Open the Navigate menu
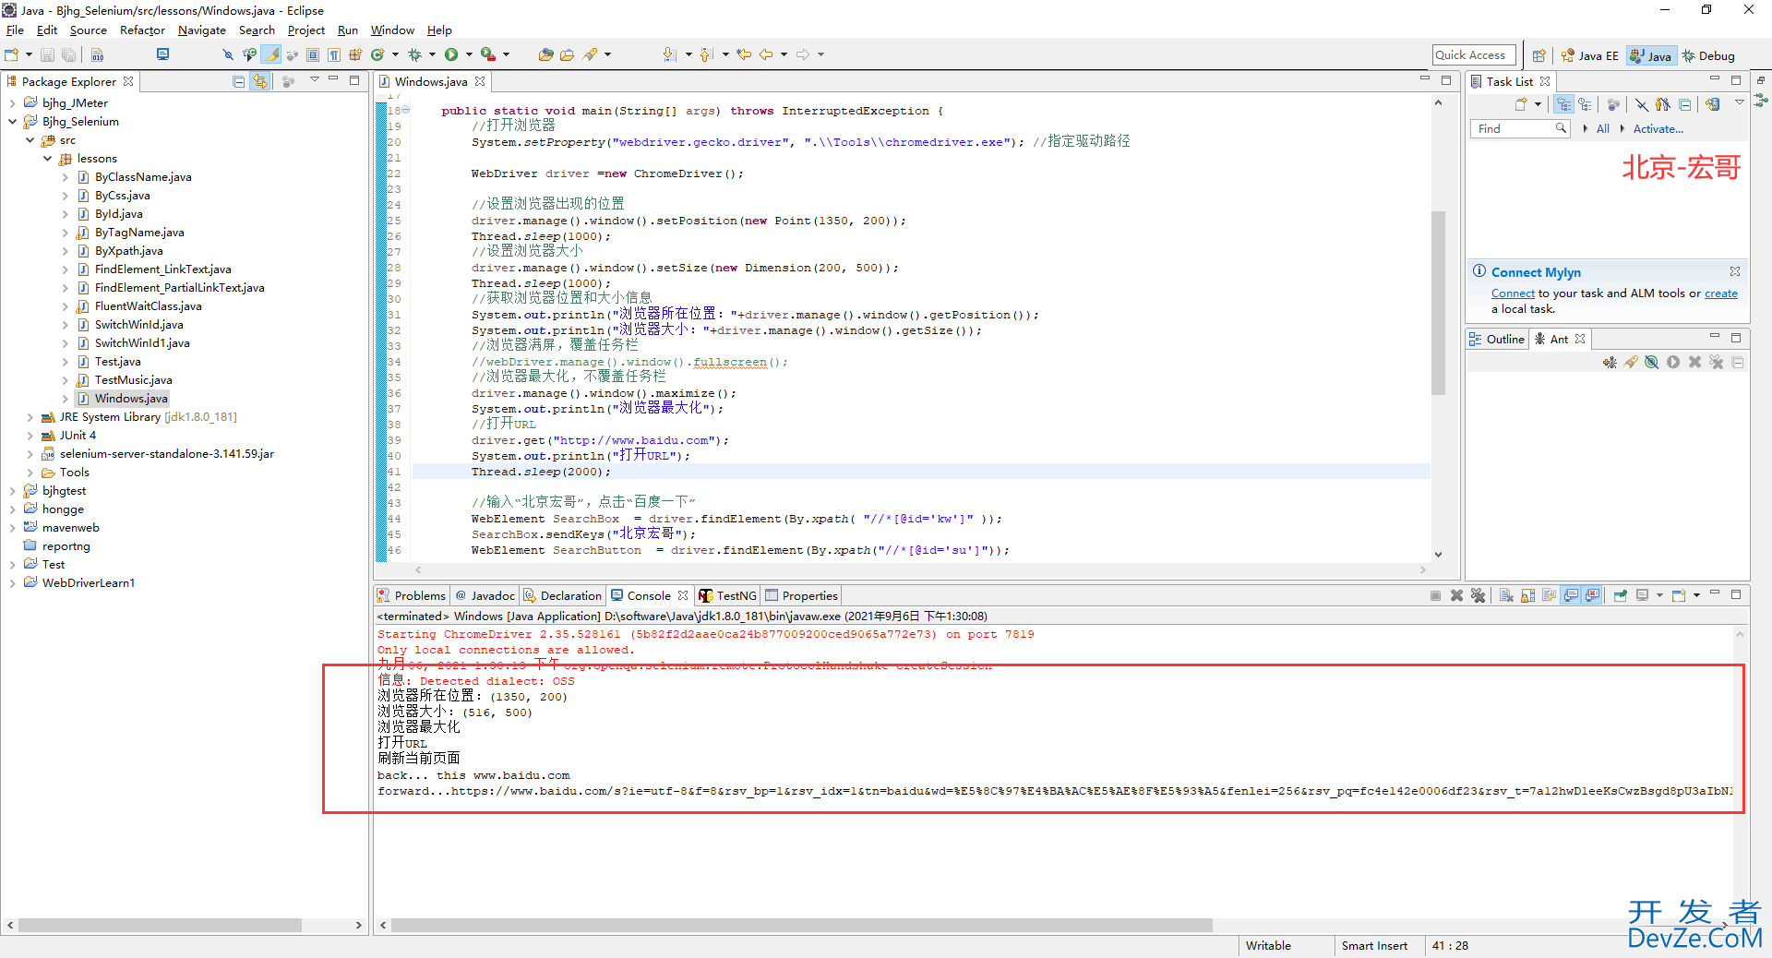Viewport: 1772px width, 958px height. pos(202,30)
